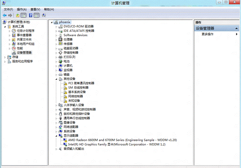Click the DVD/CD-ROM drive icon
241x168 pixels.
click(x=61, y=27)
